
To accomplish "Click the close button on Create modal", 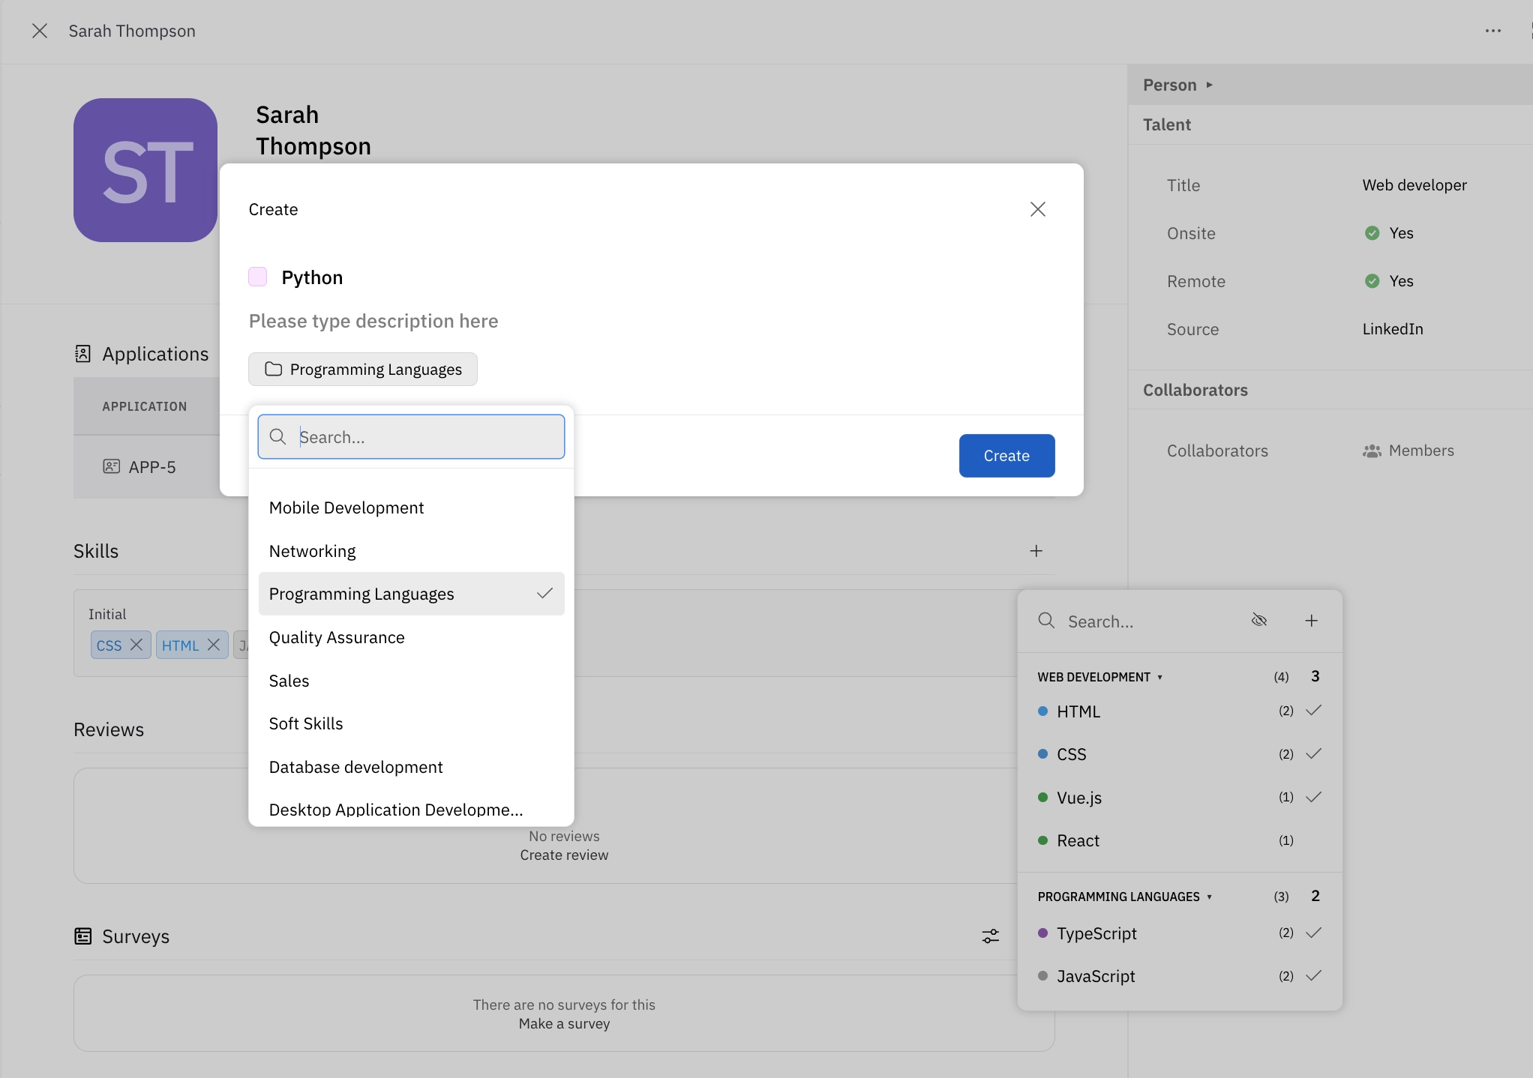I will (1037, 209).
